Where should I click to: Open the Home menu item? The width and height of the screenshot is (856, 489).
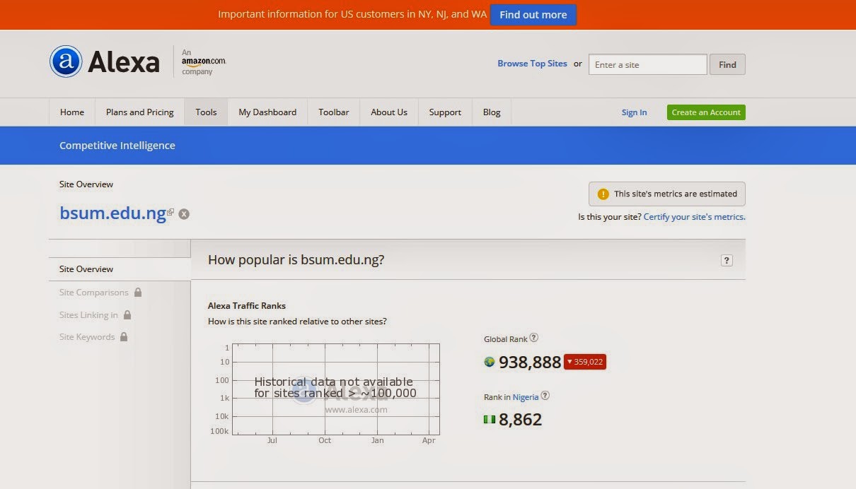tap(72, 112)
